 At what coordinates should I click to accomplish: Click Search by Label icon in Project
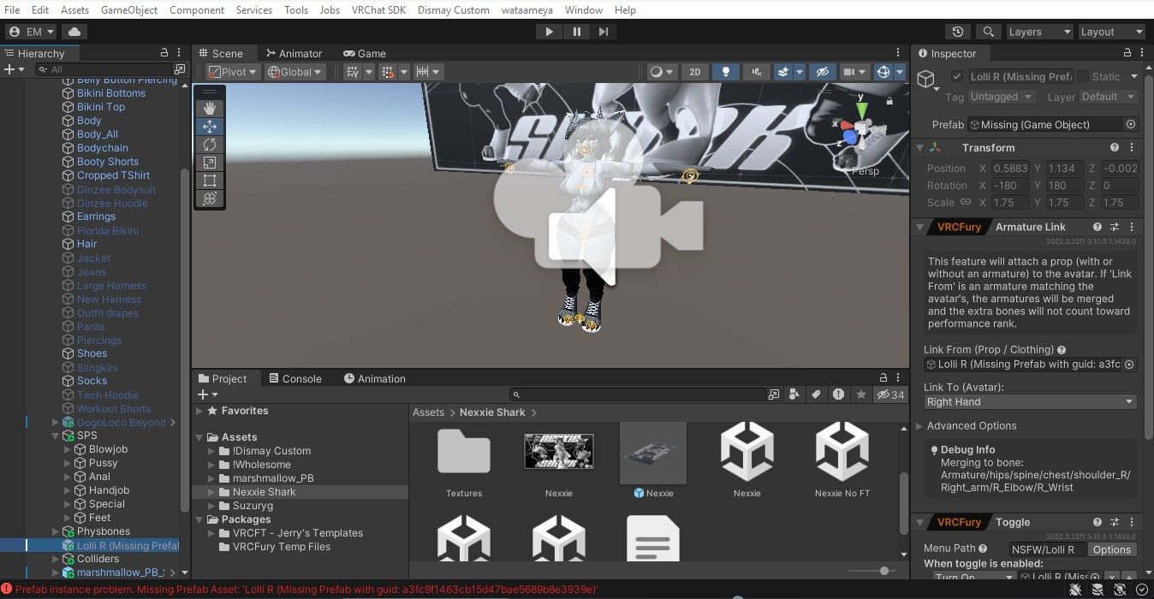click(x=816, y=394)
